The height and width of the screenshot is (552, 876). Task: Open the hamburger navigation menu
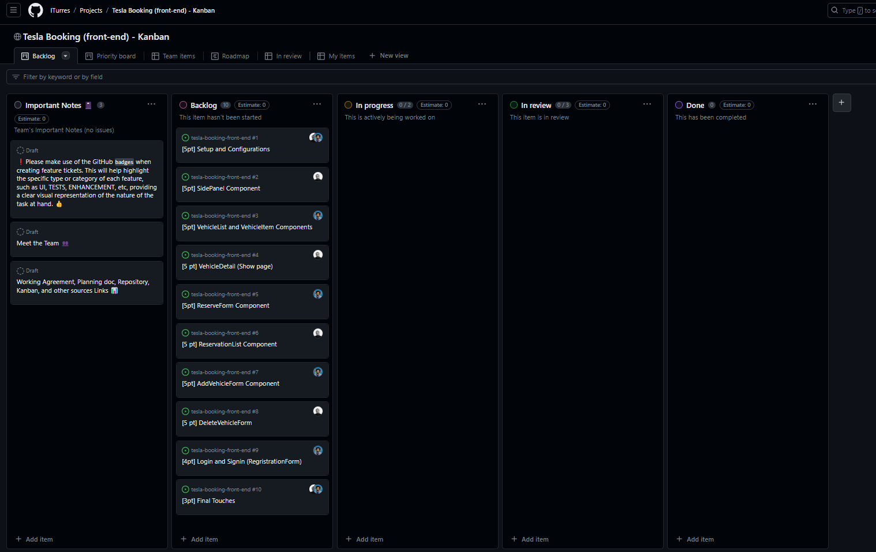(14, 10)
